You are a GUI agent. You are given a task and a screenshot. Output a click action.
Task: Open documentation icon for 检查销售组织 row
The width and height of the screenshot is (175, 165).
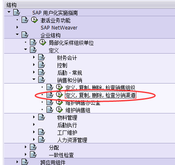50,87
